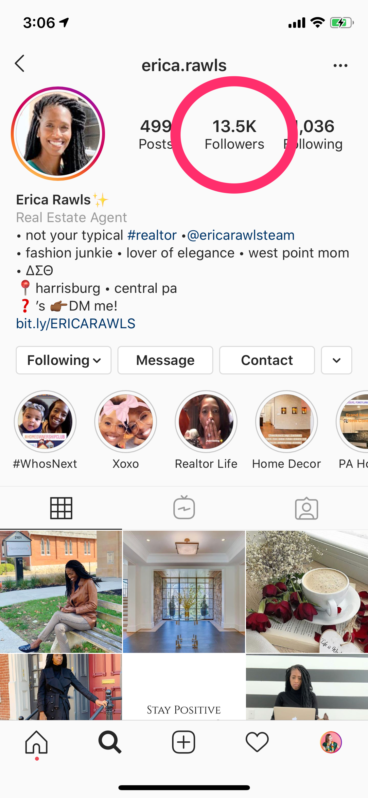The width and height of the screenshot is (368, 798).
Task: Expand suggested accounts chevron button
Action: (x=337, y=360)
